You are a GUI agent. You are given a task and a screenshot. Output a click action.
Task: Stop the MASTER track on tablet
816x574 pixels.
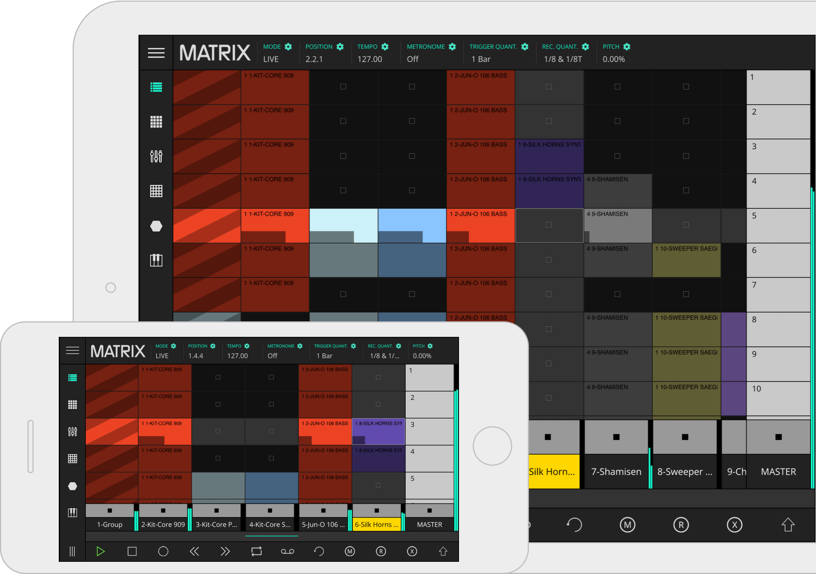point(778,437)
